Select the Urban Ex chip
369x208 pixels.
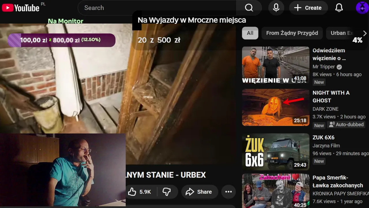pos(342,33)
